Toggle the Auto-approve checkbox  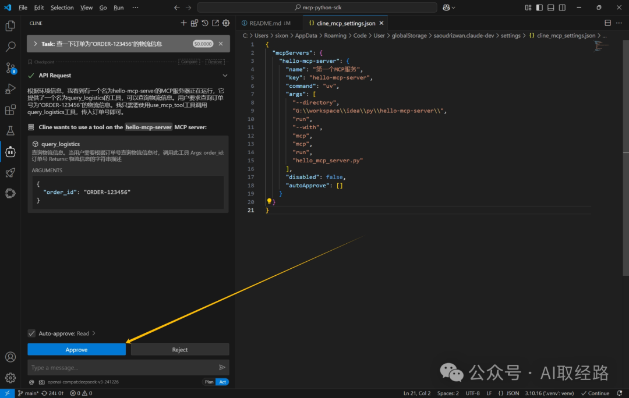31,333
